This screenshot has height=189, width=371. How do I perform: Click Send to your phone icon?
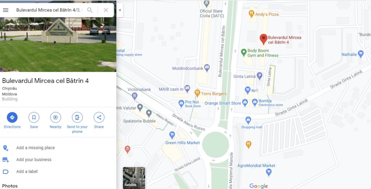click(x=77, y=117)
